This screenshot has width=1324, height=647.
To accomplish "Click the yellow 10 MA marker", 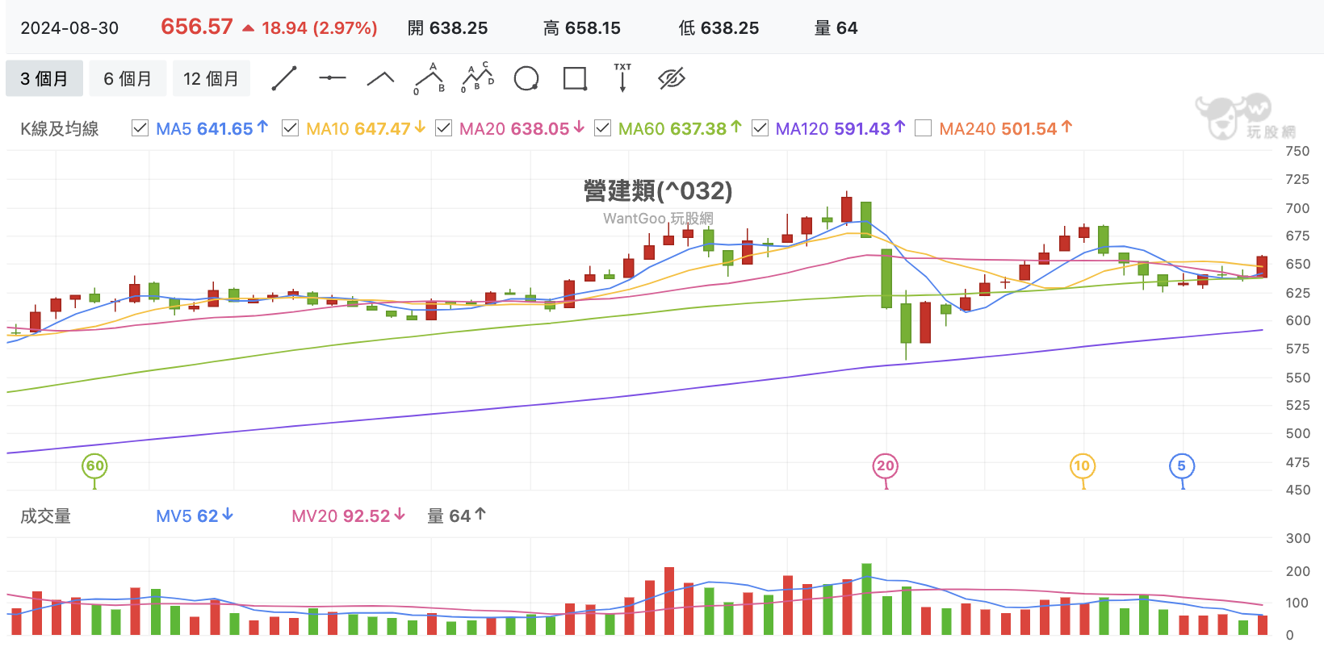I will click(1082, 465).
